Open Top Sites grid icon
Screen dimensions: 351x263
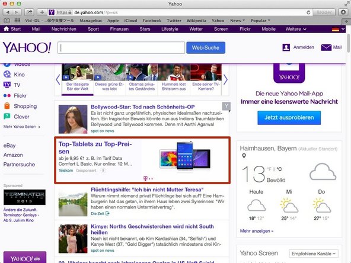[x=17, y=21]
